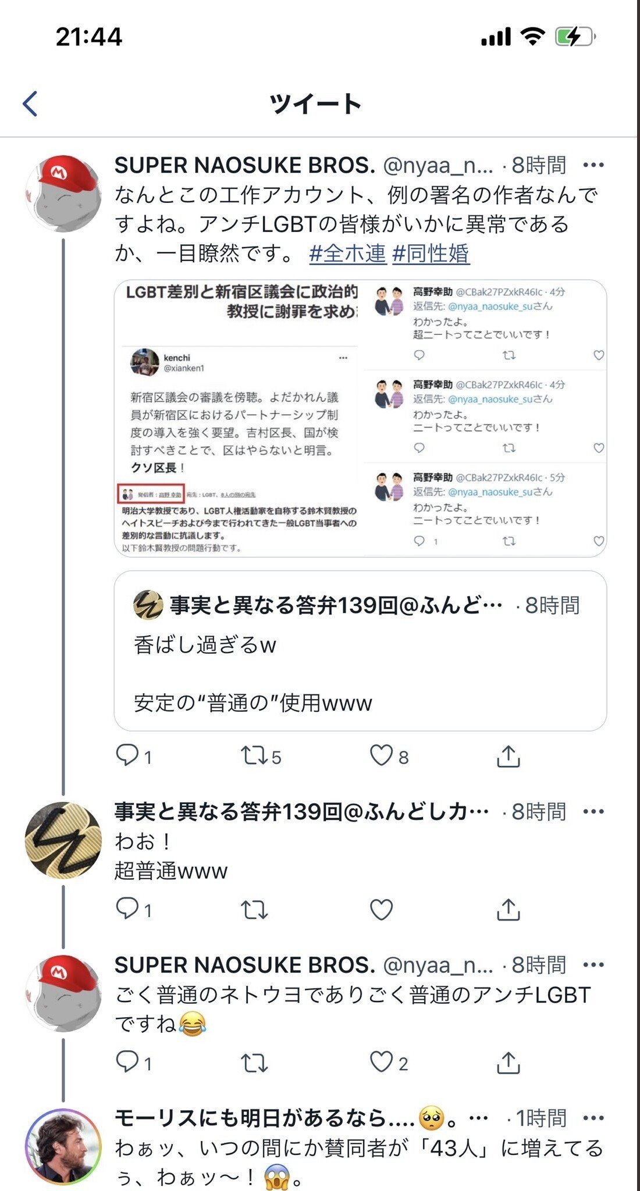
Task: Open more options on 超普通www tweet
Action: tap(593, 812)
